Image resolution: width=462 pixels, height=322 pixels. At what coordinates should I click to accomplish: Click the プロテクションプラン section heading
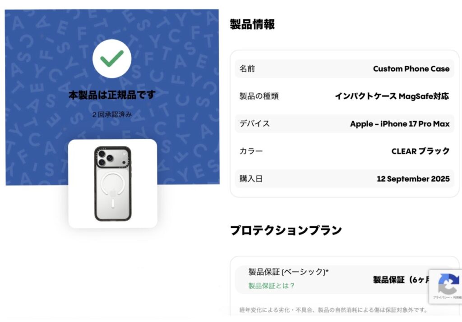286,230
